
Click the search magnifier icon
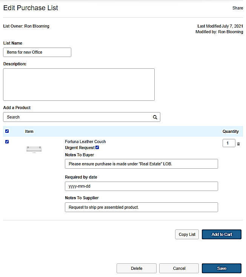coord(155,117)
